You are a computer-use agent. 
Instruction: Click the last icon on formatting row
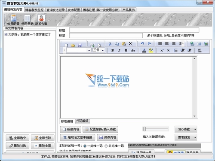point(200,50)
